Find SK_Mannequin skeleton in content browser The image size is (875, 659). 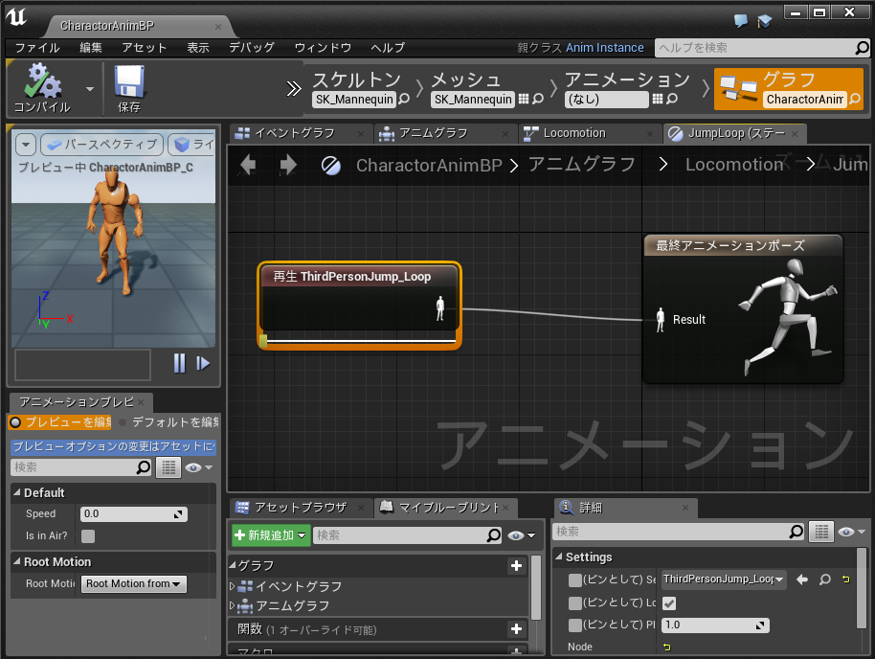click(x=404, y=99)
